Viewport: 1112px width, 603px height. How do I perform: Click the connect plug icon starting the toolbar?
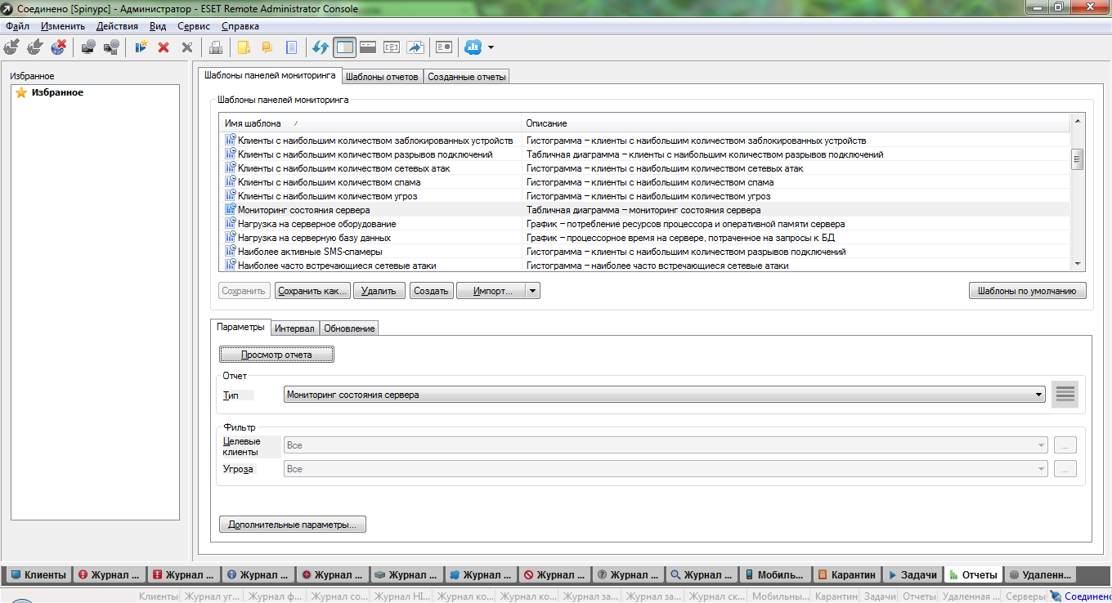(11, 47)
